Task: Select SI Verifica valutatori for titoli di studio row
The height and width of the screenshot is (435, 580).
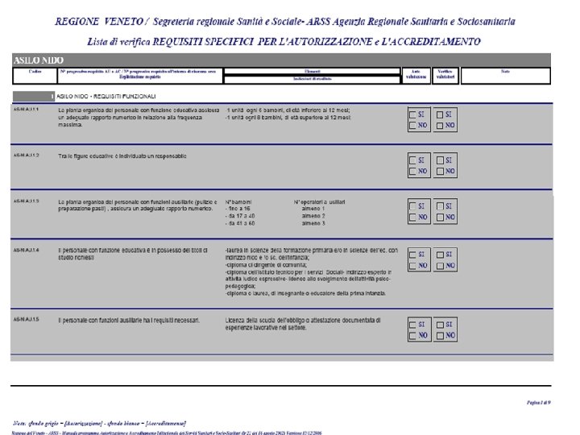Action: pyautogui.click(x=440, y=255)
